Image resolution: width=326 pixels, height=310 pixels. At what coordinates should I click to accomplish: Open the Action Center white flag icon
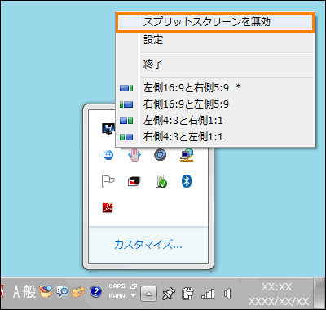point(108,181)
